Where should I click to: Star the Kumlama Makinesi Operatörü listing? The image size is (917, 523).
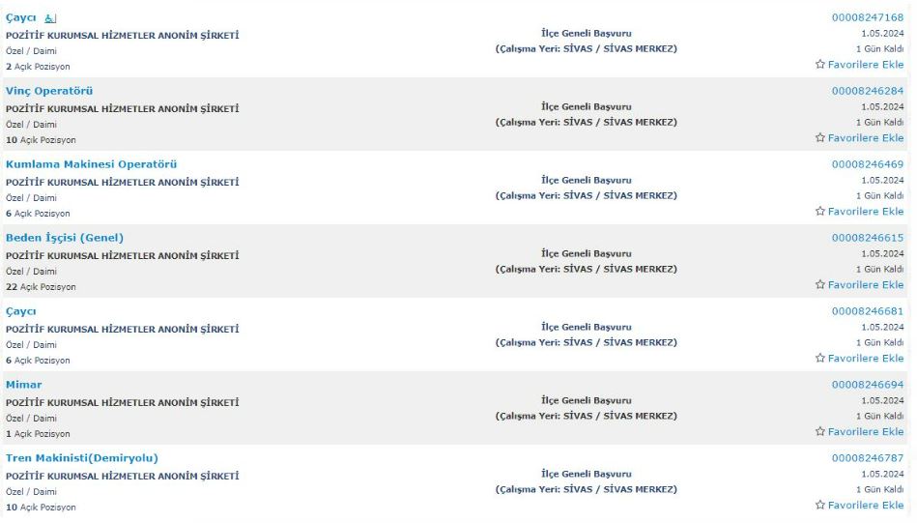click(x=820, y=212)
